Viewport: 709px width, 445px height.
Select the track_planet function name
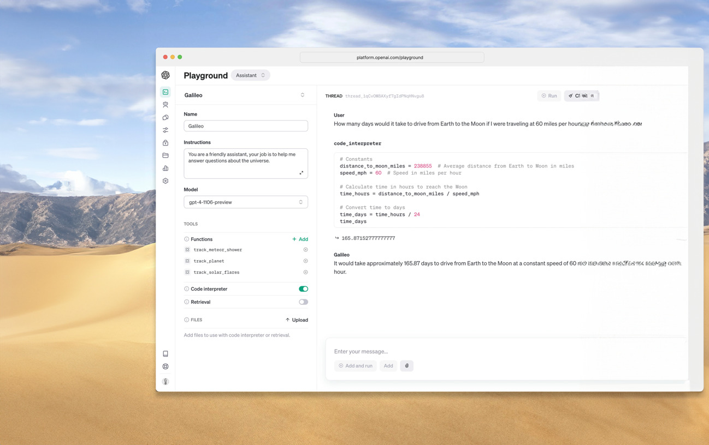pyautogui.click(x=209, y=261)
